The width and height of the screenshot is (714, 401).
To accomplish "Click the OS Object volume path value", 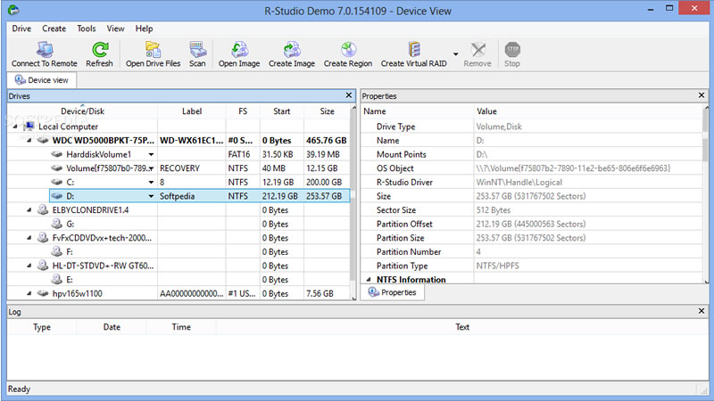I will [x=573, y=168].
